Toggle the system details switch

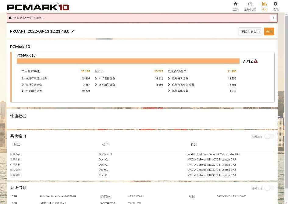coord(269,188)
